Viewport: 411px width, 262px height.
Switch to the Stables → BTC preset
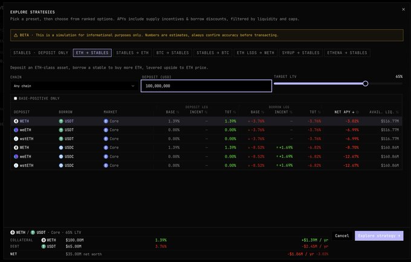[213, 53]
